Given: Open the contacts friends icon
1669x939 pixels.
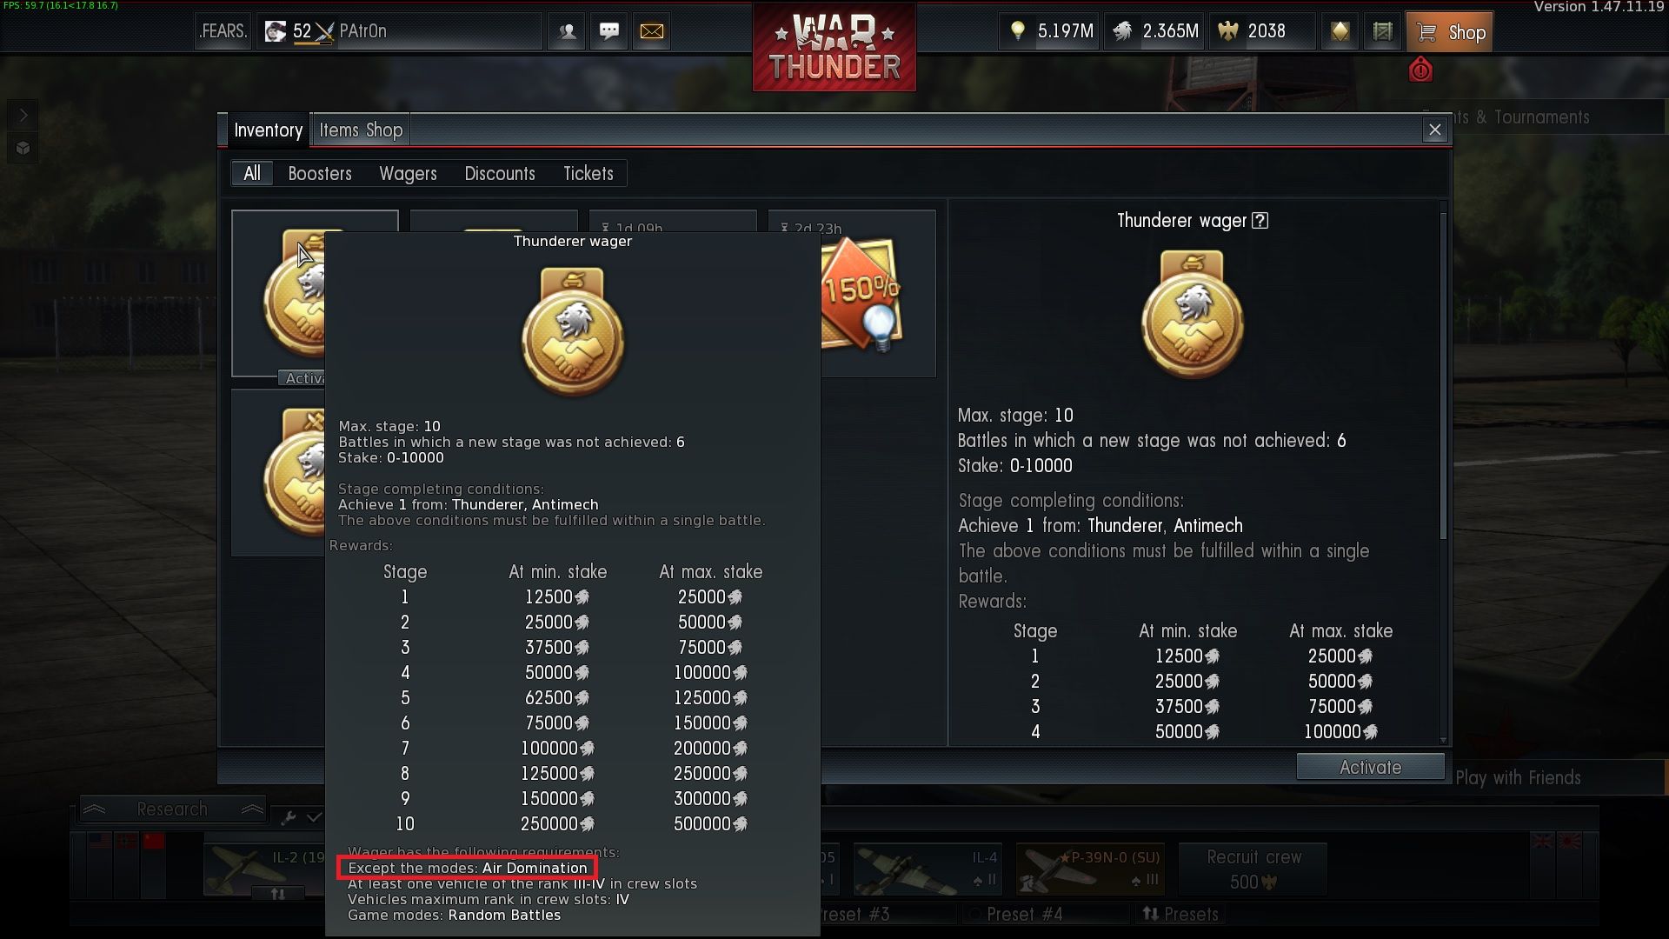Looking at the screenshot, I should point(567,31).
